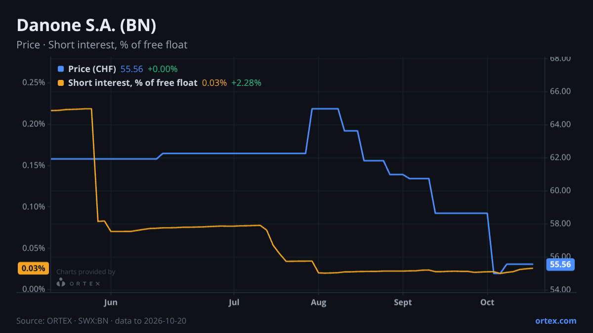The height and width of the screenshot is (333, 593).
Task: Click the Jul x-axis label
Action: (234, 302)
